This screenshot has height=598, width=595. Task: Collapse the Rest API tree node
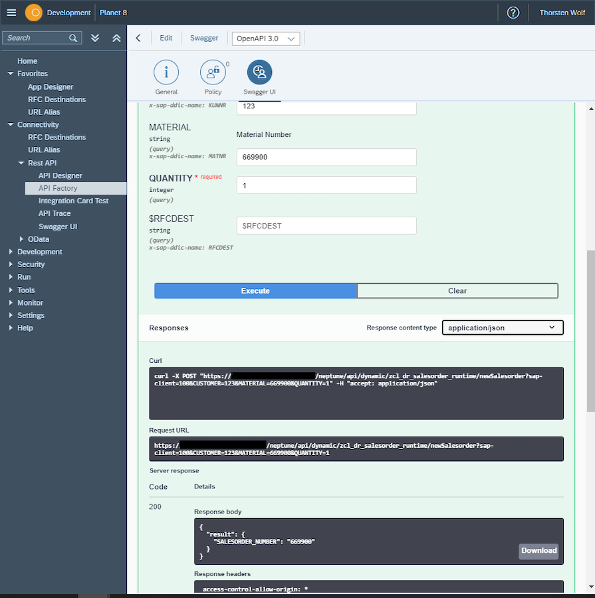click(x=21, y=163)
